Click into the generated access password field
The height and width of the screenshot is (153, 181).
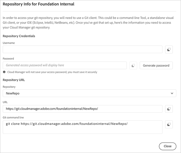(x=65, y=65)
